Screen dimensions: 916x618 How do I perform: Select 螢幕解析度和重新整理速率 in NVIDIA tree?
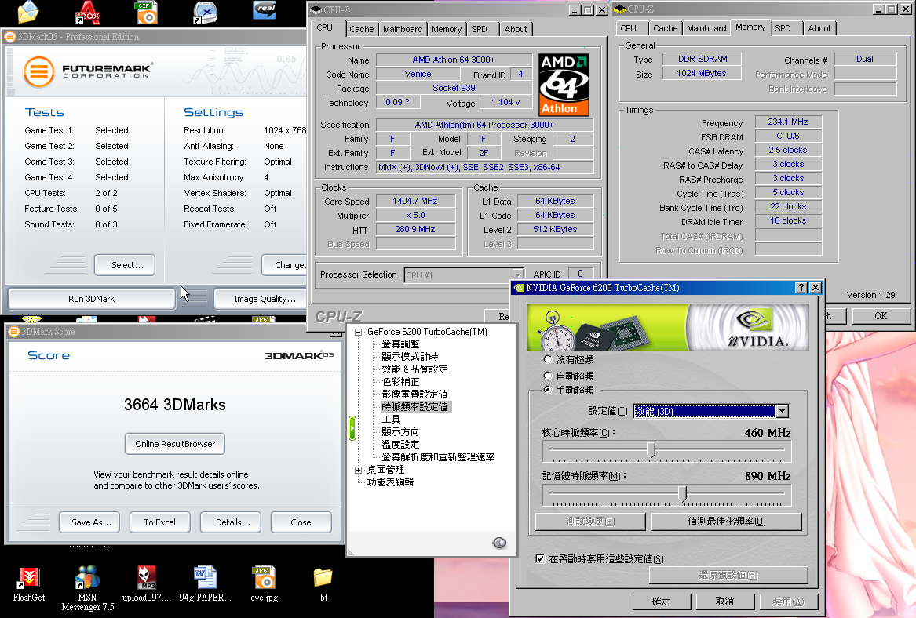tap(438, 457)
